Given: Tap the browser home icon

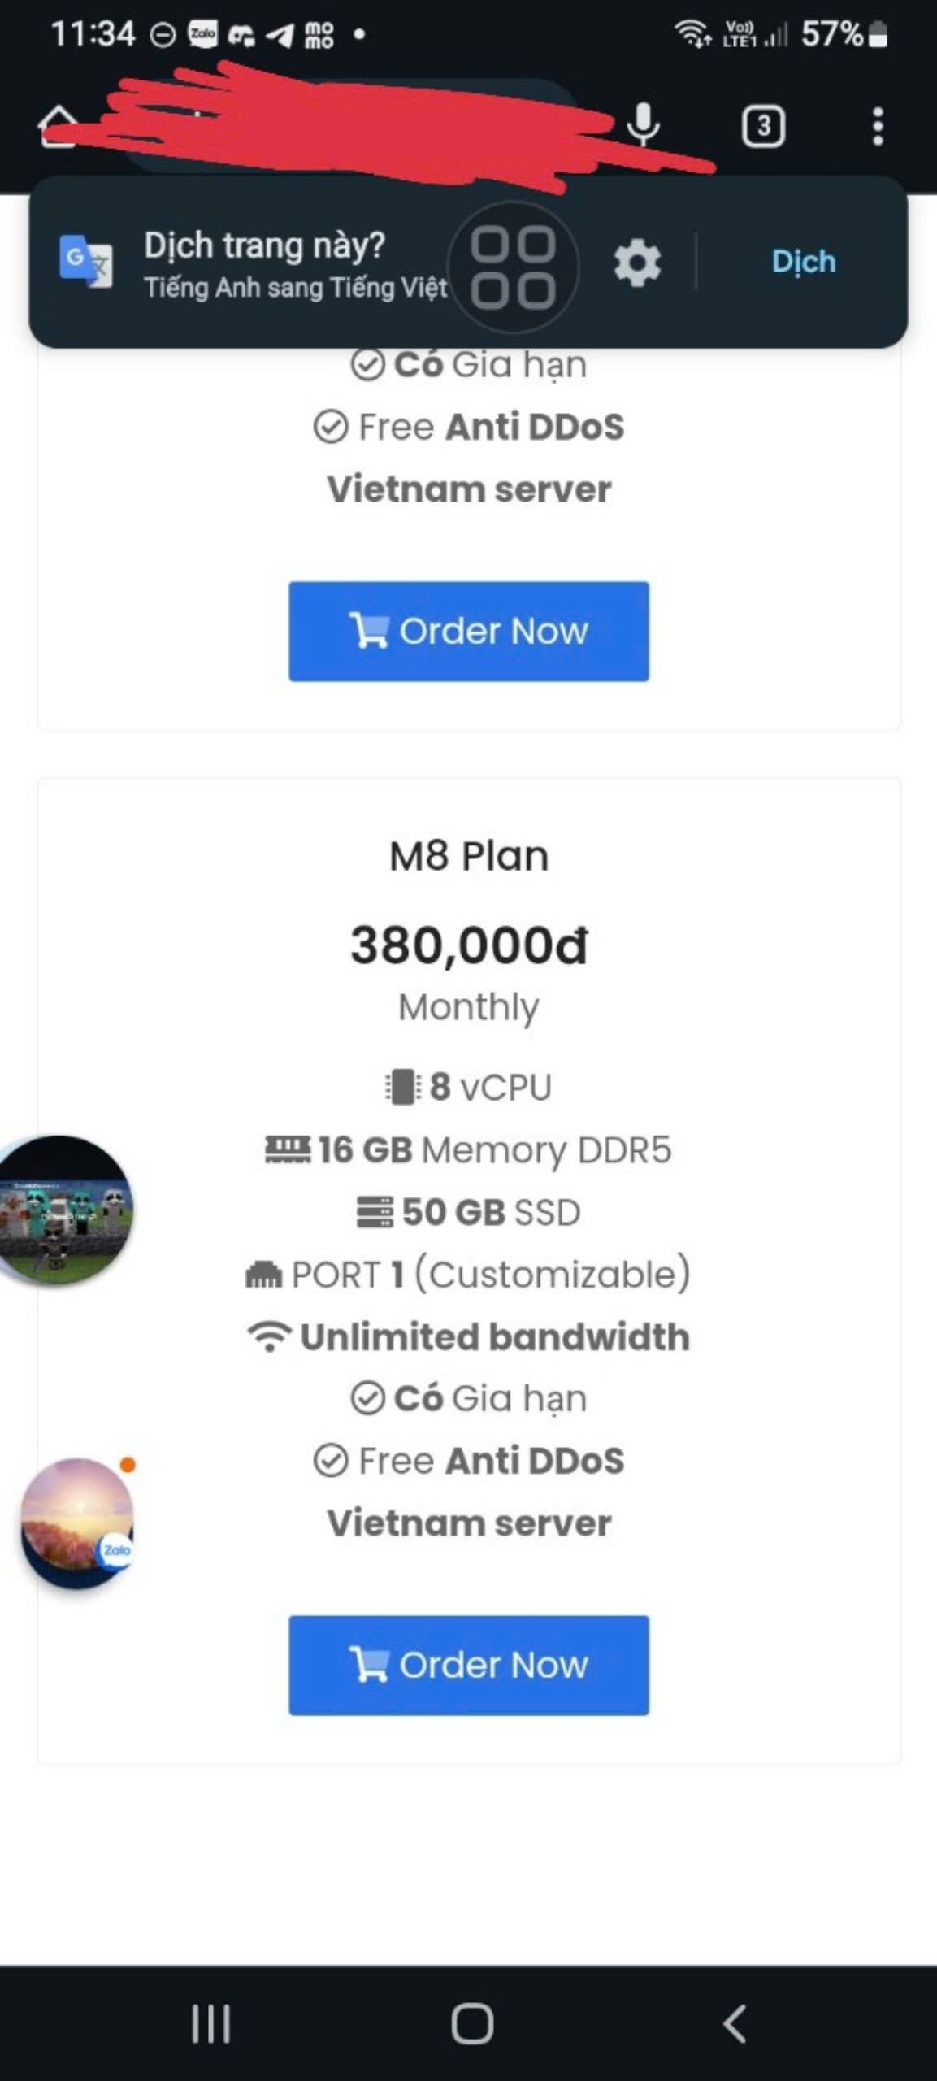Looking at the screenshot, I should 57,127.
